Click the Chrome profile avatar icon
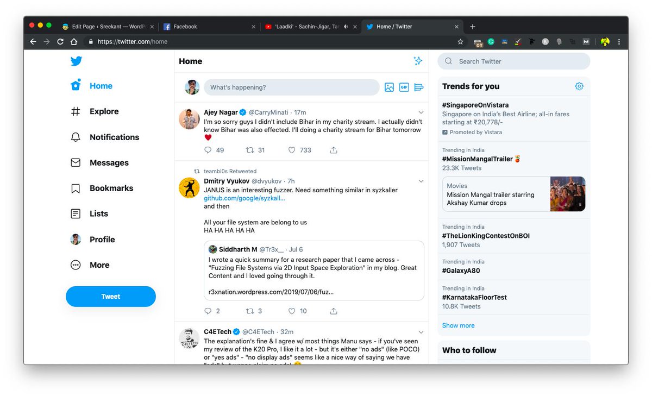This screenshot has height=396, width=652. pos(605,42)
